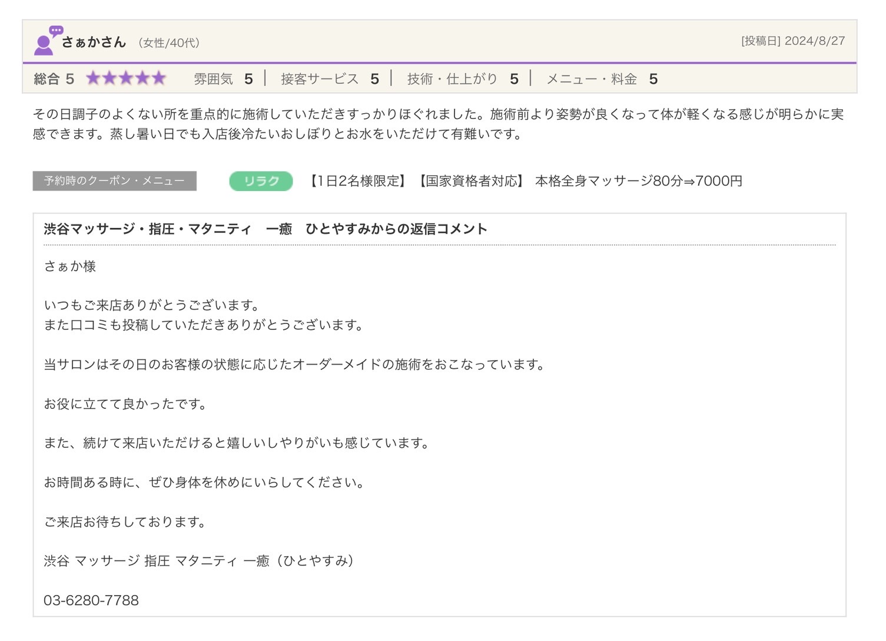
Task: Click the line ご来店お待ちしております。
Action: (x=125, y=521)
